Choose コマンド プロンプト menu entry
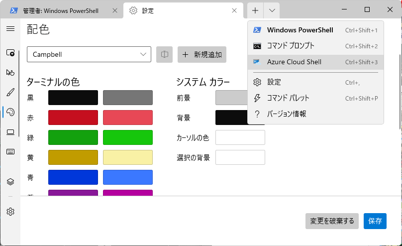This screenshot has height=246, width=402. 315,46
